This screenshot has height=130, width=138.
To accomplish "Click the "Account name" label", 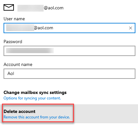I will [18, 64].
